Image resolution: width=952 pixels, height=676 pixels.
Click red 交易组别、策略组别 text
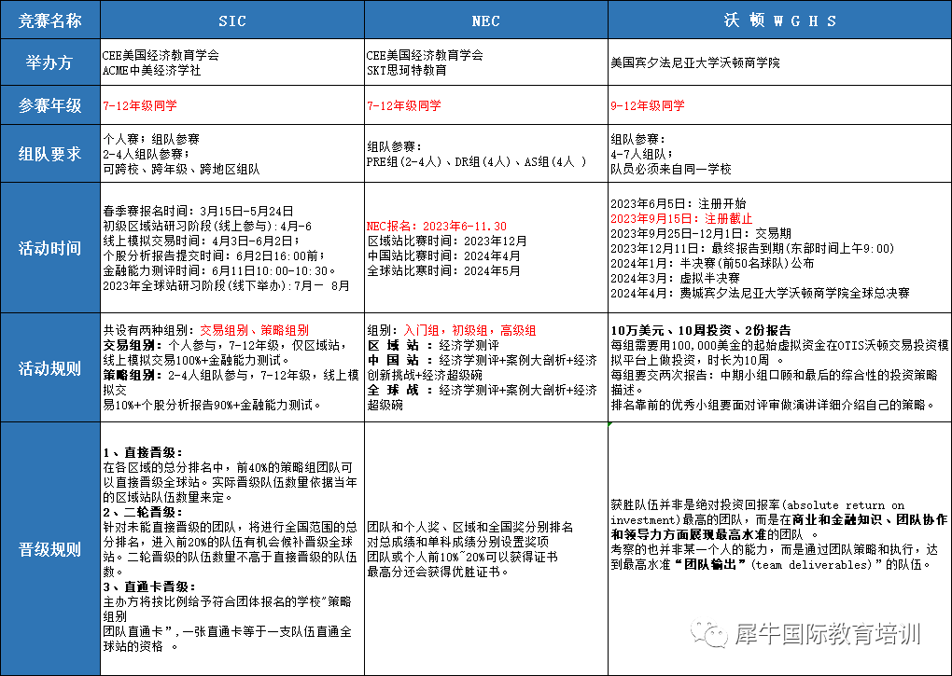[255, 330]
